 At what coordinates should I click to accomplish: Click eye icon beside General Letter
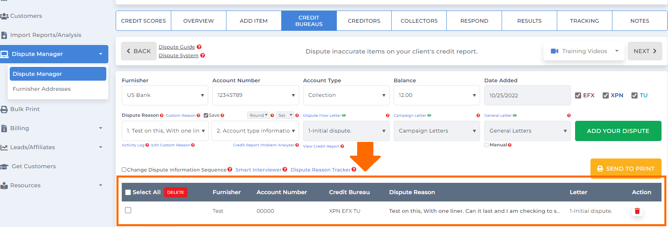[x=515, y=116]
